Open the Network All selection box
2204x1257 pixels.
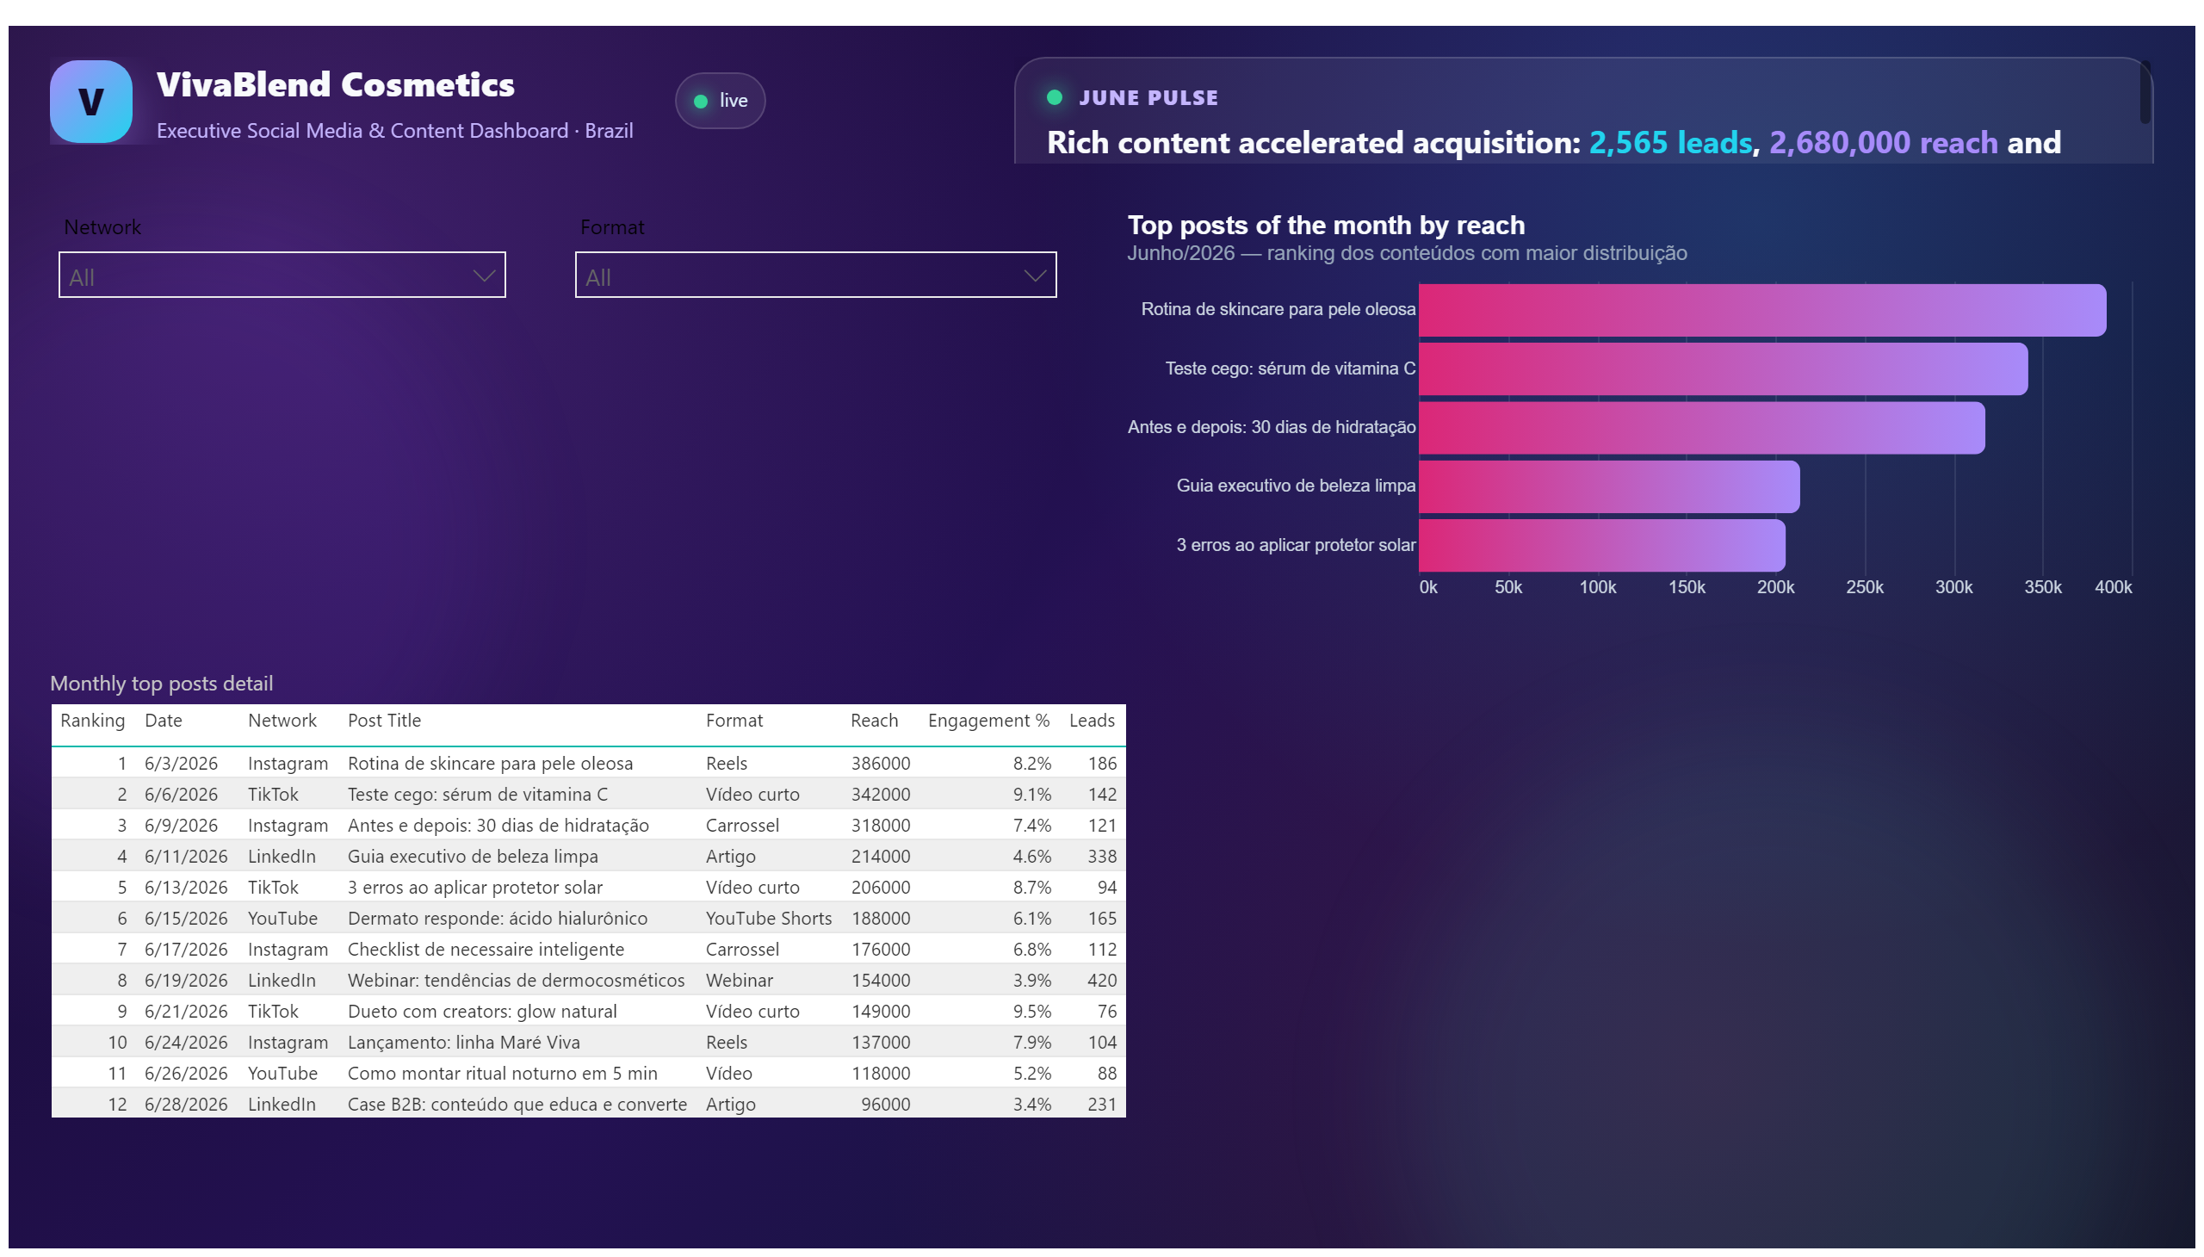coord(282,276)
